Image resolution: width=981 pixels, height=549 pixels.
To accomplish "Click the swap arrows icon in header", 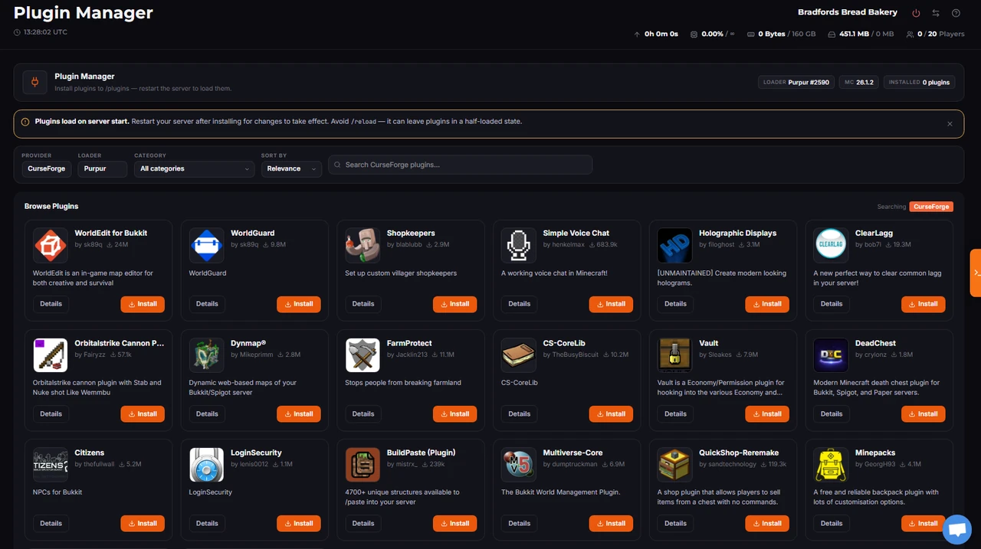I will pos(936,13).
